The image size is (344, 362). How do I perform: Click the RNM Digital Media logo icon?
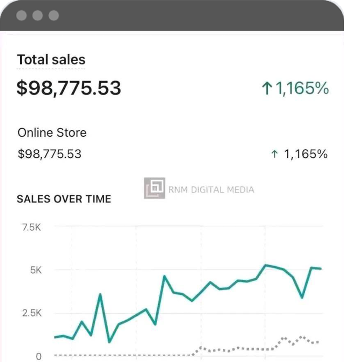[x=155, y=188]
